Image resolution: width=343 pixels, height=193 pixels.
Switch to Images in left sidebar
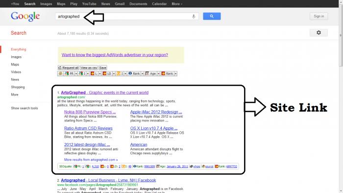[x=16, y=57]
